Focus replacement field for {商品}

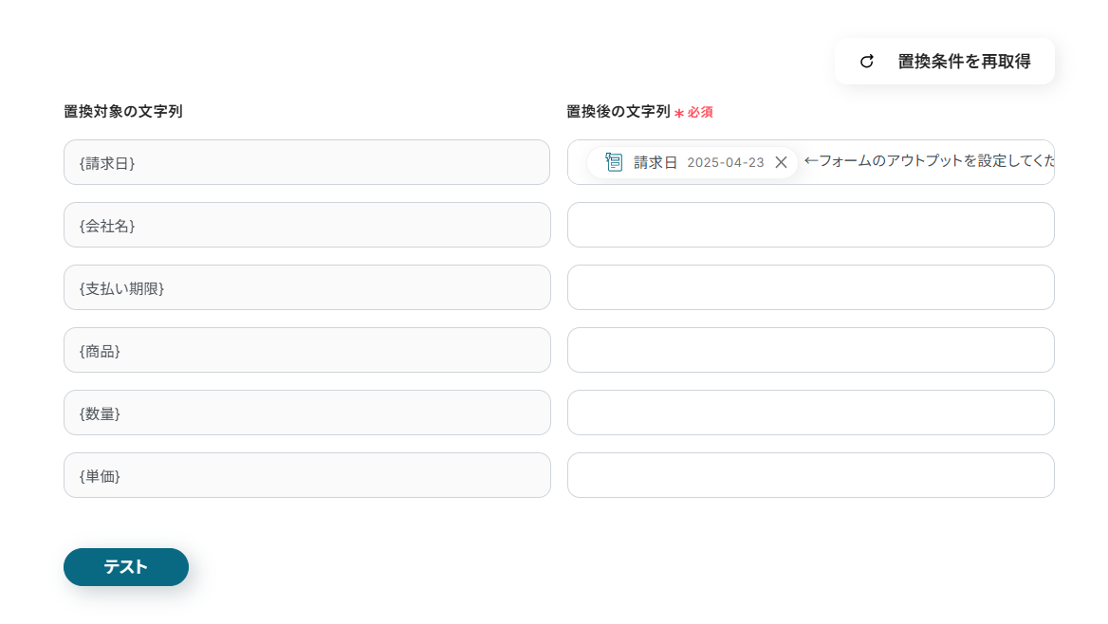810,350
